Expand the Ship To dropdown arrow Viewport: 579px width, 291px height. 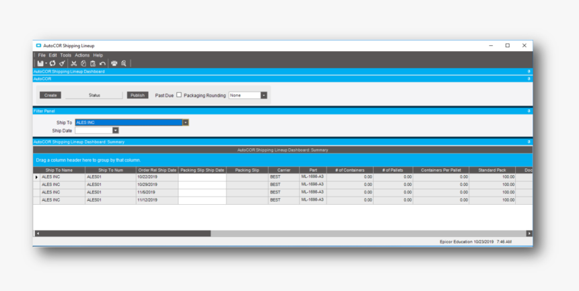pyautogui.click(x=186, y=123)
